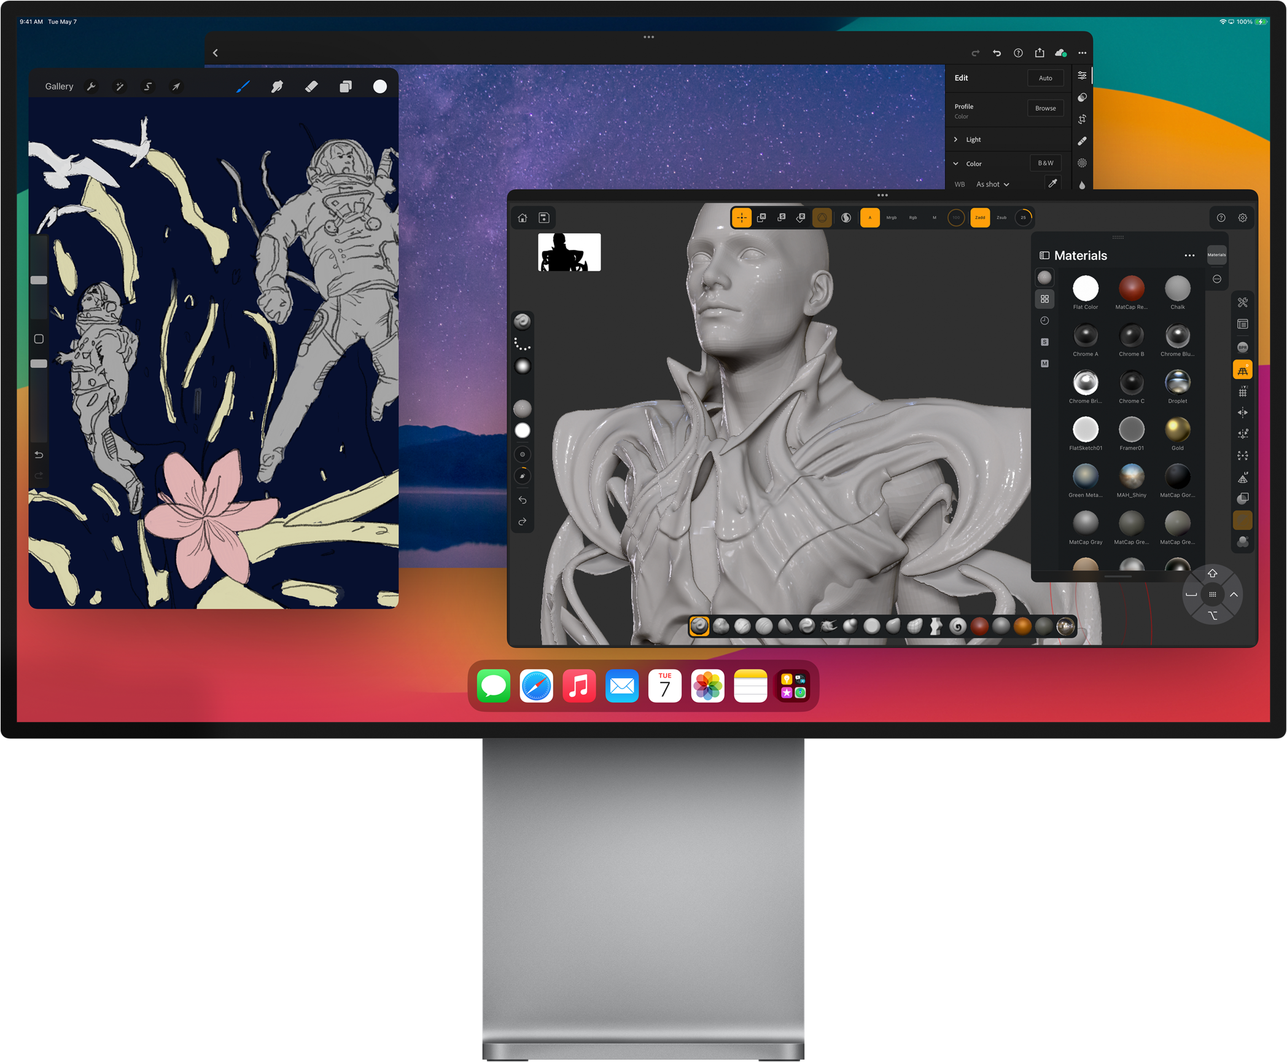
Task: Toggle the Zsub sculpt mode
Action: [x=1001, y=217]
